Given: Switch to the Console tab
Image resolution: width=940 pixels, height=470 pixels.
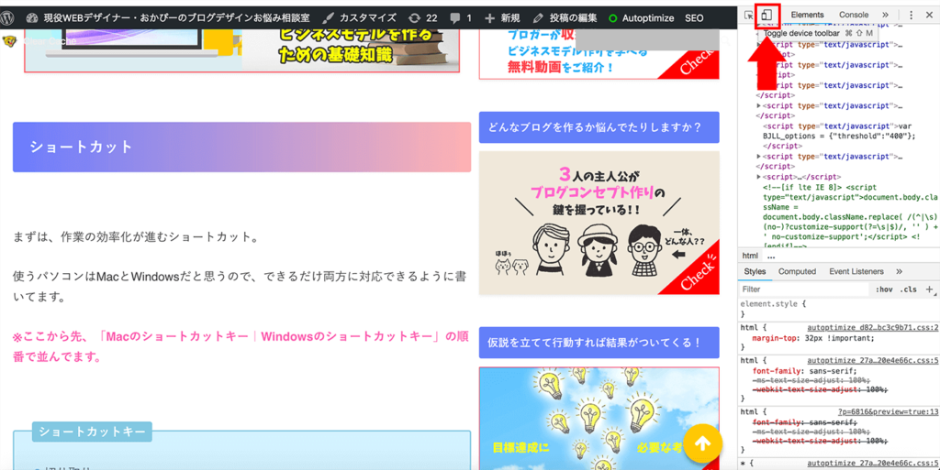Looking at the screenshot, I should pos(853,15).
